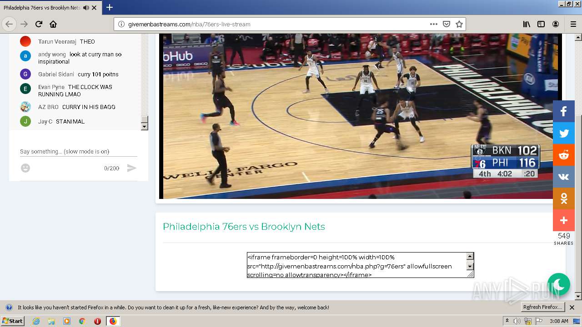The width and height of the screenshot is (582, 327).
Task: Select Firefox taskbar button
Action: [x=113, y=321]
